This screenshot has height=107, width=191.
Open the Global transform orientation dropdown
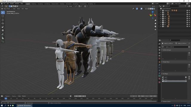[70, 6]
